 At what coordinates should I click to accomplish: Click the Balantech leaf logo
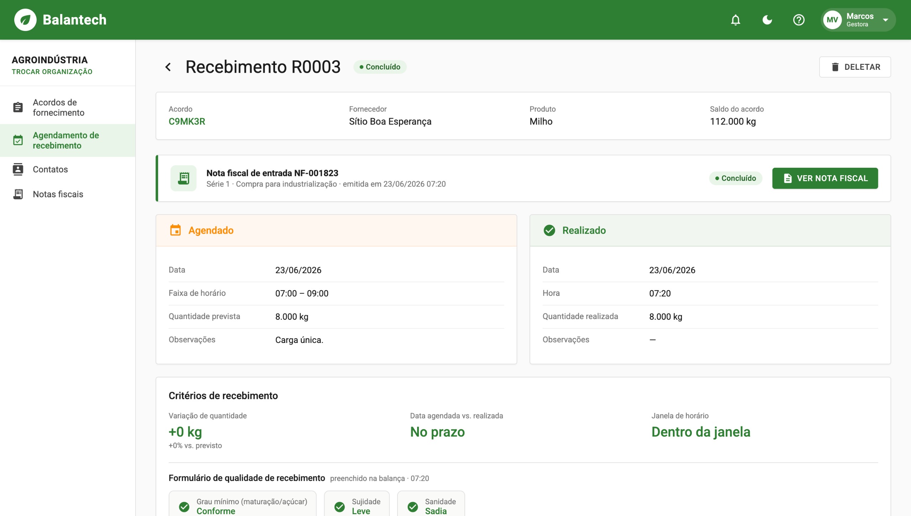point(25,20)
